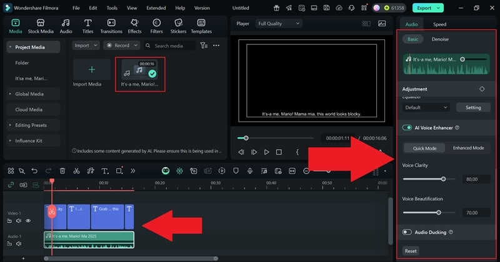
Task: Open the Export button dropdown arrow
Action: (x=439, y=8)
